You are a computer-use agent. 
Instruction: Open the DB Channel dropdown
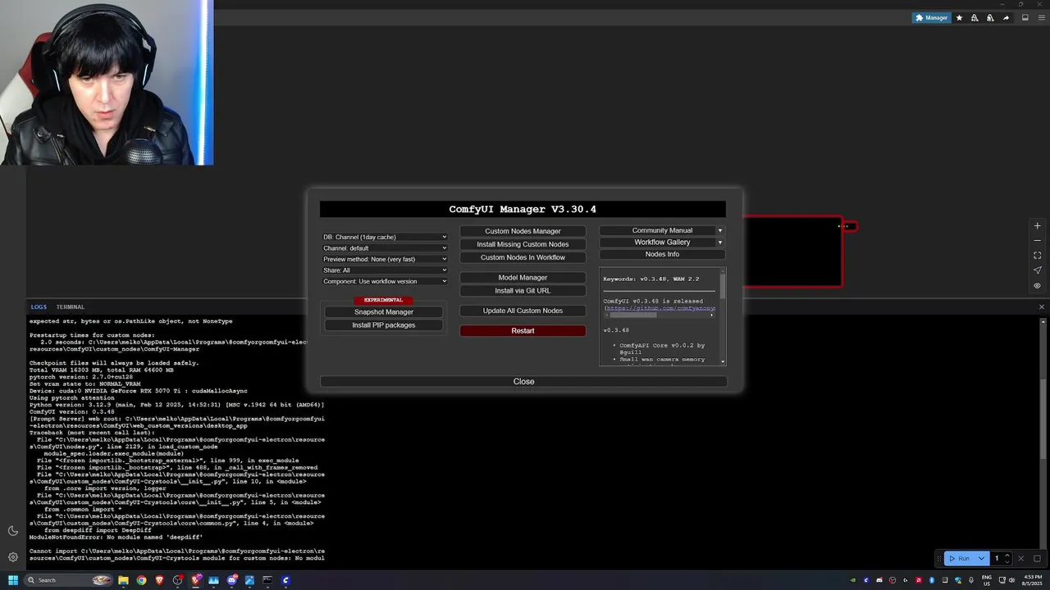(385, 237)
